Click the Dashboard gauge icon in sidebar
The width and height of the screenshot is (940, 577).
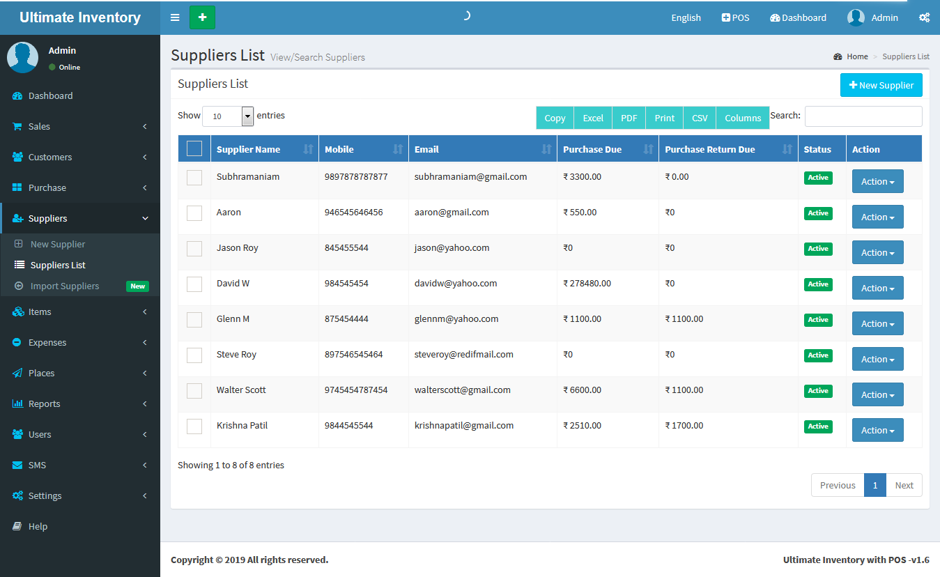(x=17, y=96)
